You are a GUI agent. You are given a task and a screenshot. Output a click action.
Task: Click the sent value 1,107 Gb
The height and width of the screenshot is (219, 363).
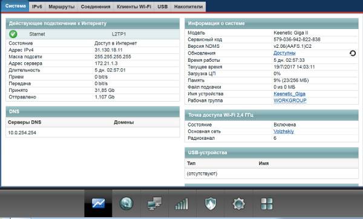[x=105, y=97]
